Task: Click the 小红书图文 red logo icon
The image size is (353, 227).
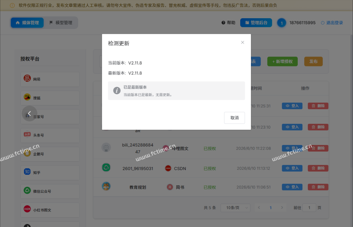Action: pyautogui.click(x=27, y=209)
